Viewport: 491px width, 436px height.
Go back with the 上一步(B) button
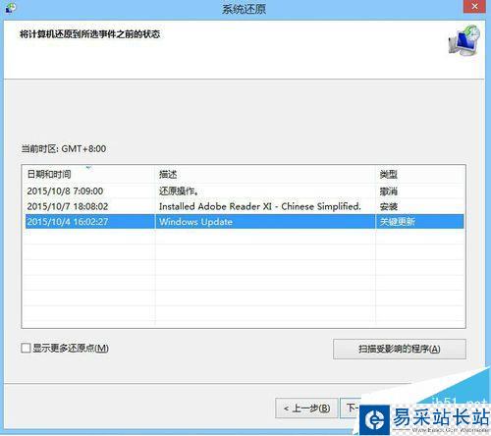[306, 409]
